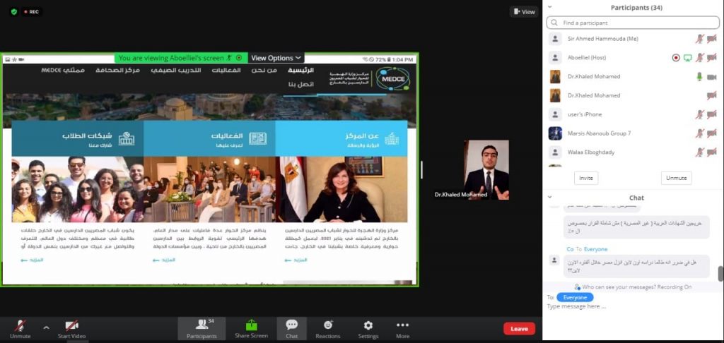Unmute microphone using the toolbar mic icon
This screenshot has width=724, height=343.
pos(20,325)
